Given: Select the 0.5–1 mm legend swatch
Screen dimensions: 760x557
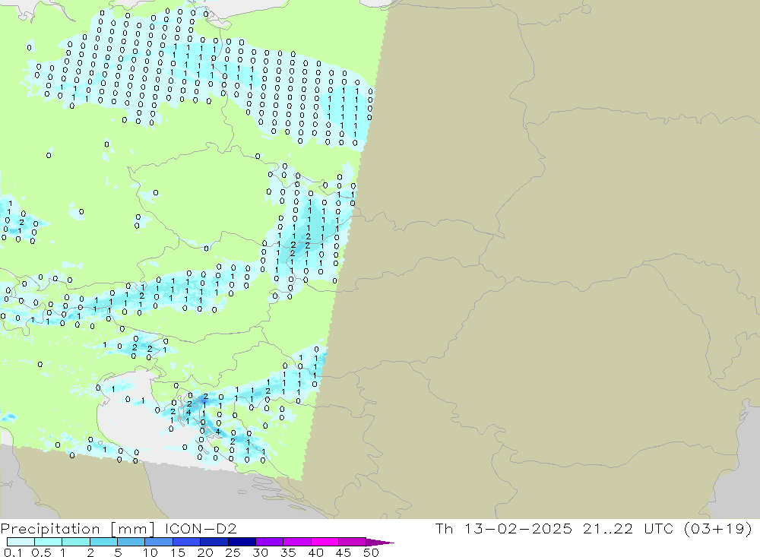Looking at the screenshot, I should 49,542.
